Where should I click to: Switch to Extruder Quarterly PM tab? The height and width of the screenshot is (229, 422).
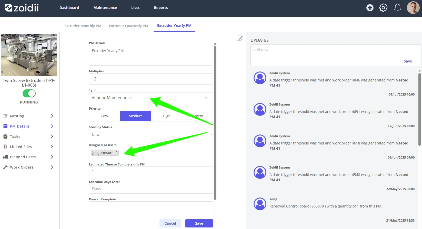[128, 26]
